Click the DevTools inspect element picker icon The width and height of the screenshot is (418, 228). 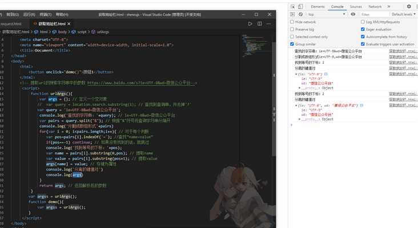click(x=293, y=7)
